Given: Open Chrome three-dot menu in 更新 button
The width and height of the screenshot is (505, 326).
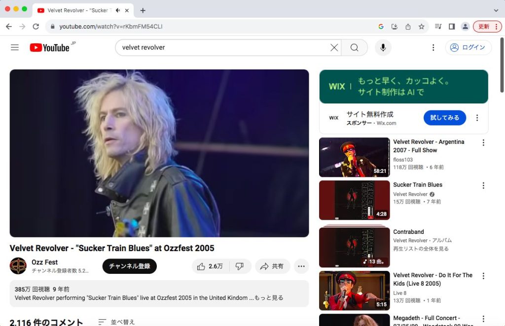Looking at the screenshot, I should pyautogui.click(x=496, y=27).
